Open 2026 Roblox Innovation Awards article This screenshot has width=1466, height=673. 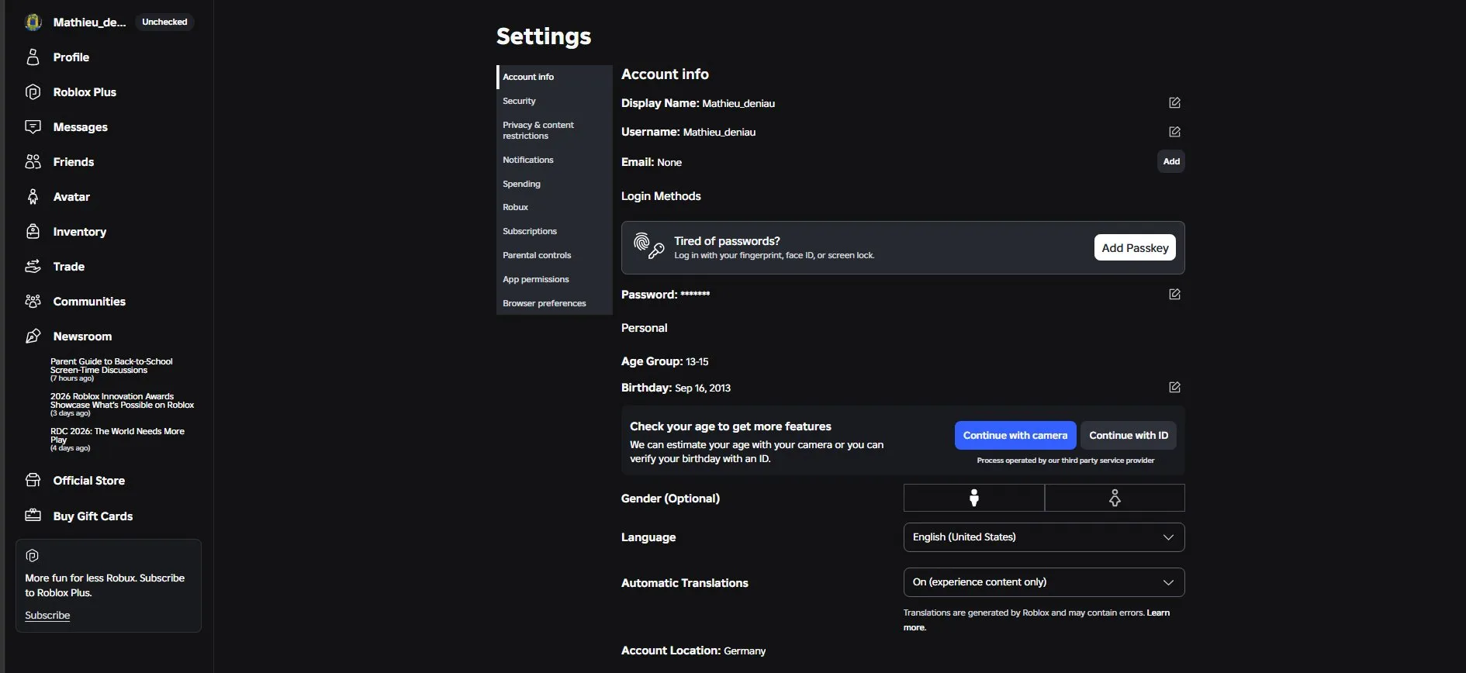pos(123,401)
